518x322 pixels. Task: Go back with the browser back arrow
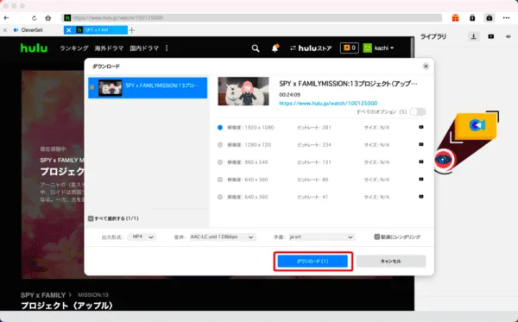click(x=7, y=18)
